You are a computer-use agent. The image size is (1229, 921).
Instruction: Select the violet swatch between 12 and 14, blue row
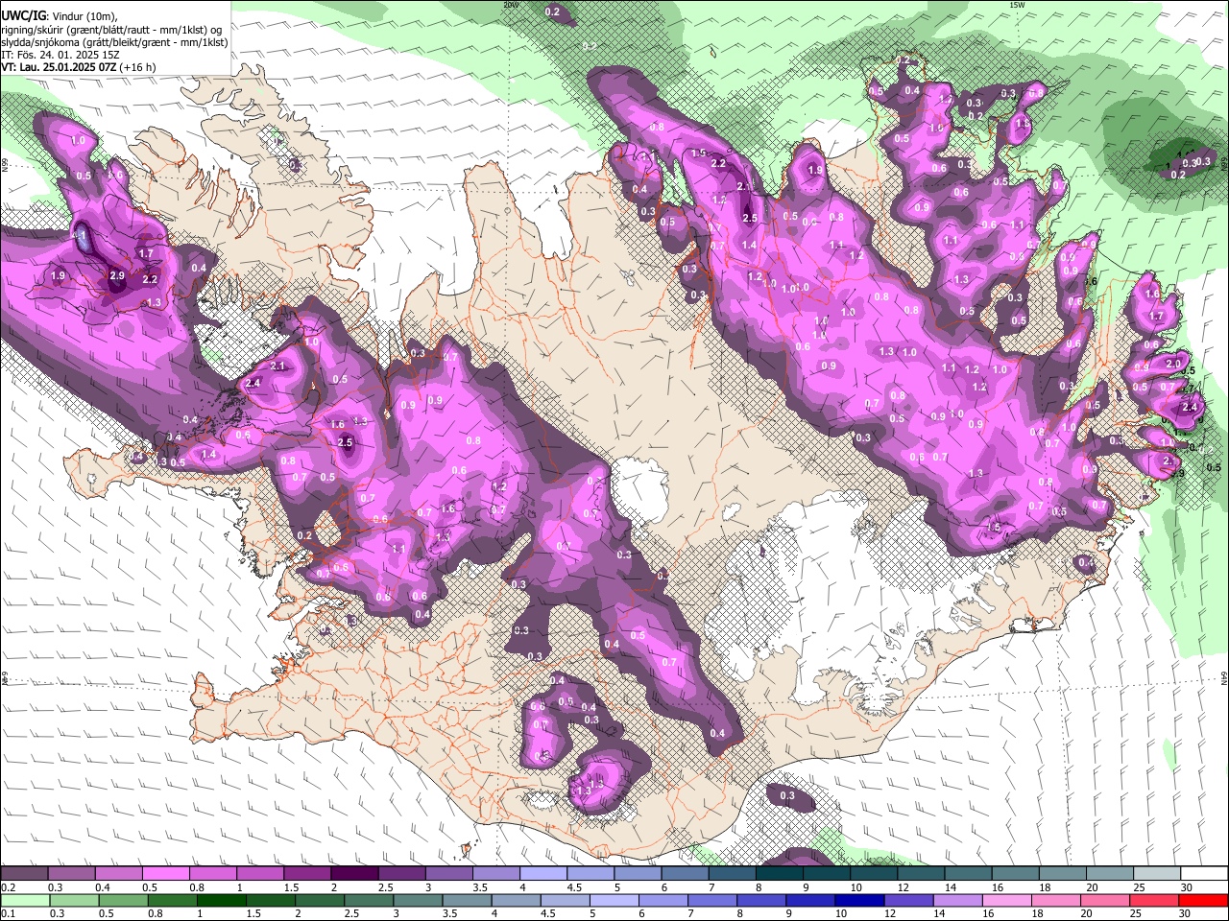click(x=908, y=900)
